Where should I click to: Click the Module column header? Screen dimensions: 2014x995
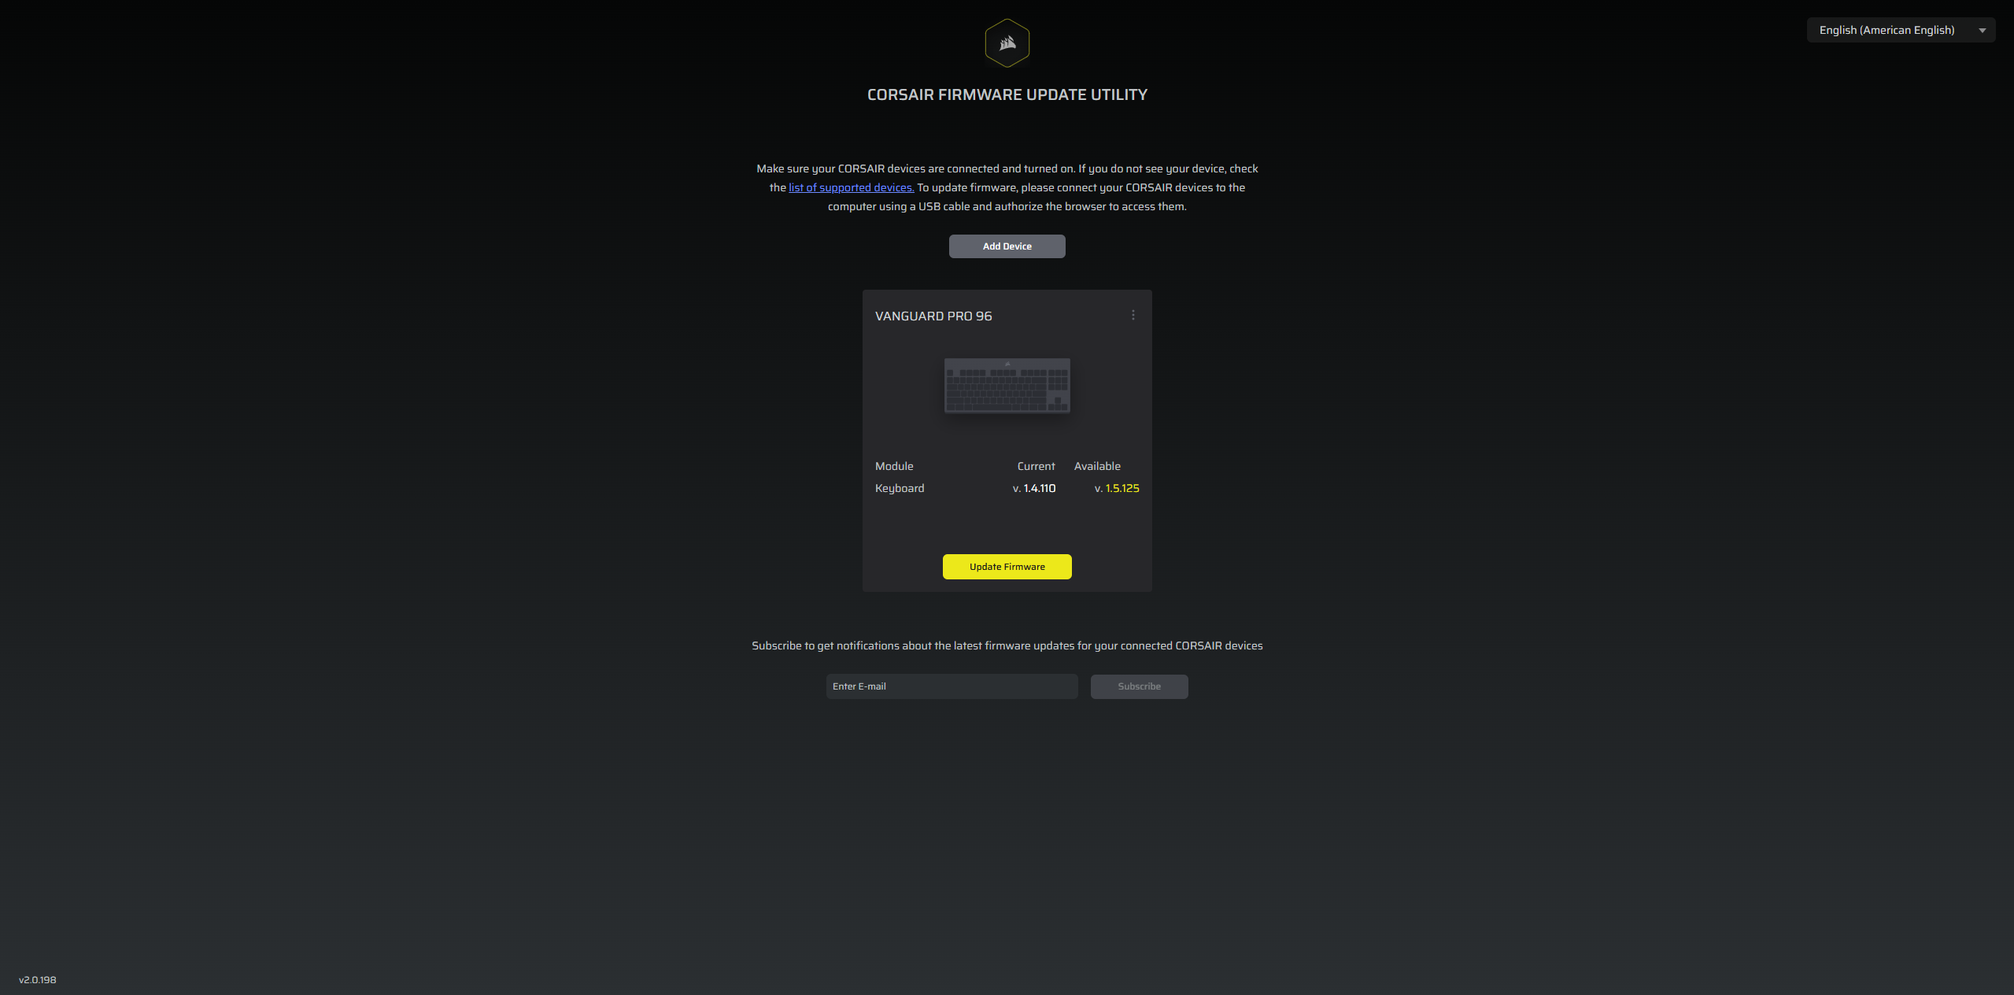point(894,466)
